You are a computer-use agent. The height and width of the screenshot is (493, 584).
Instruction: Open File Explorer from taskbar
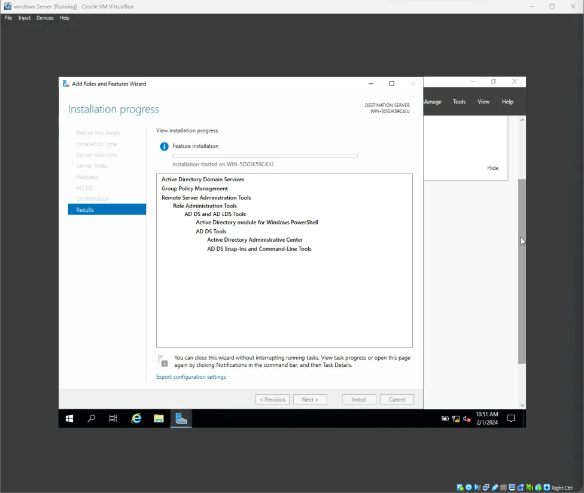(159, 419)
